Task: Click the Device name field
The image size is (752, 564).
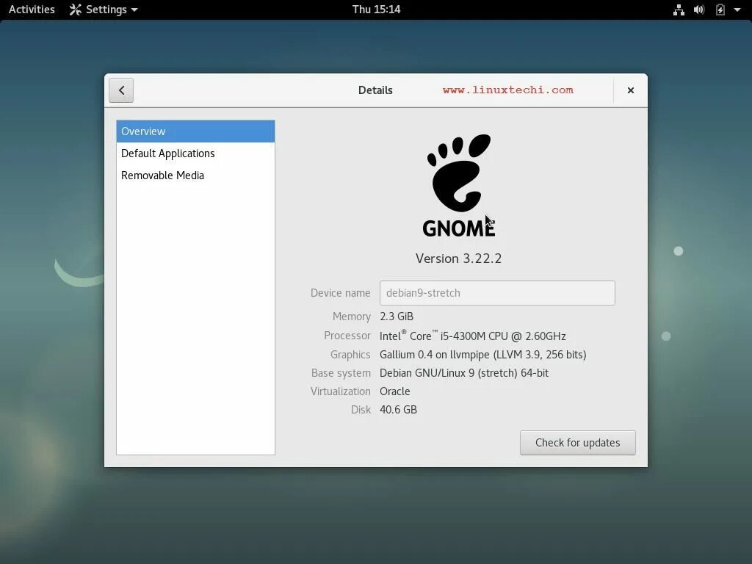Action: 497,293
